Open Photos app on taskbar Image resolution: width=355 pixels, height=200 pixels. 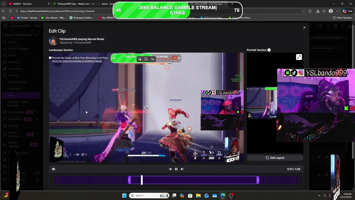click(x=215, y=196)
